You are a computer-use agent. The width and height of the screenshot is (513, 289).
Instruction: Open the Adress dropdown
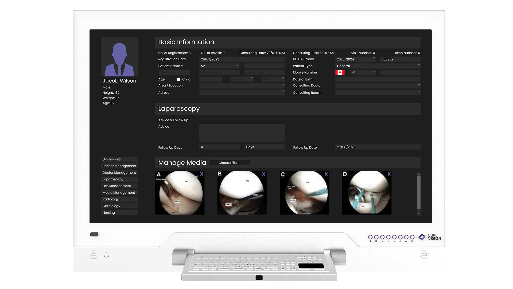242,92
